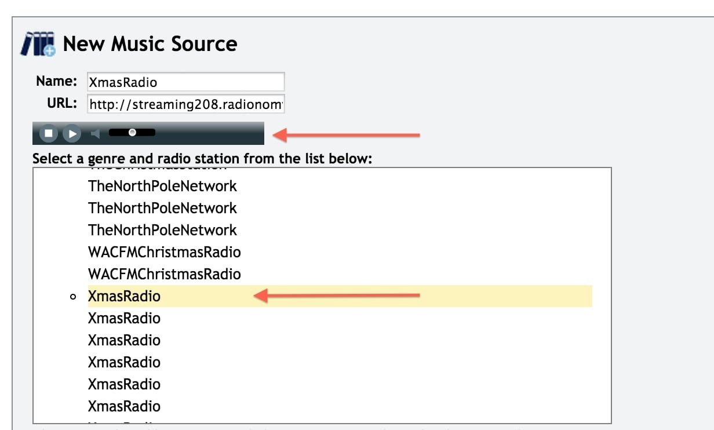Select the third XmasRadio entry in list
Screen dimensions: 714x430
(124, 340)
